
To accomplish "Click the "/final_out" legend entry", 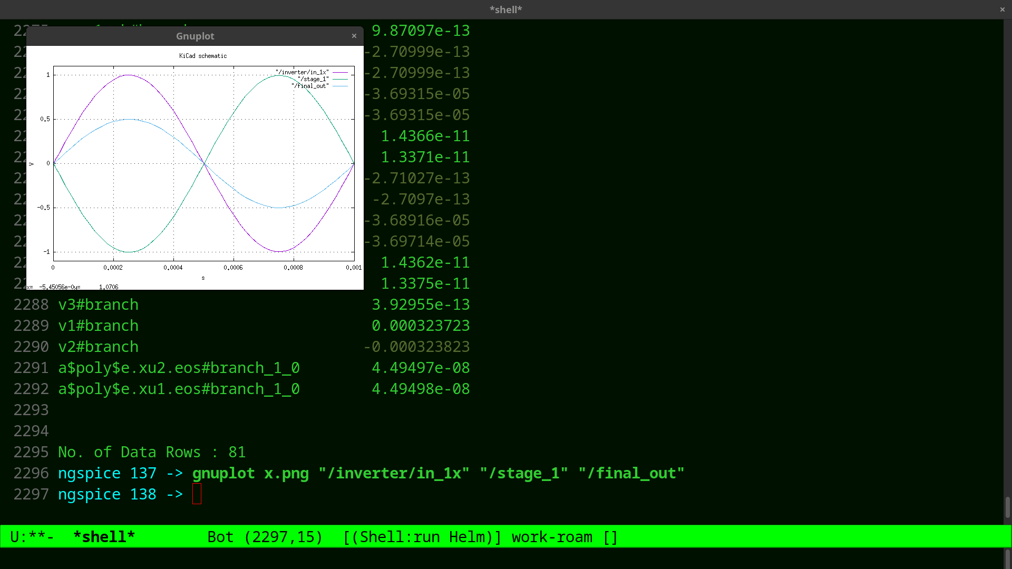I will [x=310, y=86].
